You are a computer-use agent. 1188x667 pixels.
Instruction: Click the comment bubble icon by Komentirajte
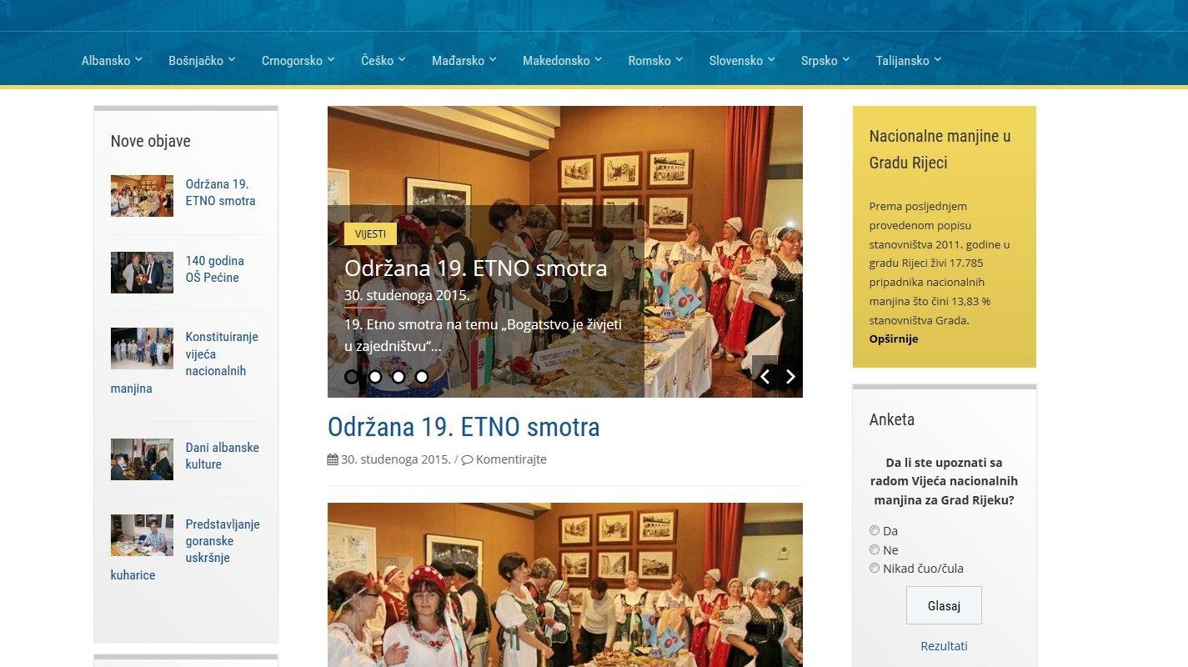pyautogui.click(x=467, y=459)
